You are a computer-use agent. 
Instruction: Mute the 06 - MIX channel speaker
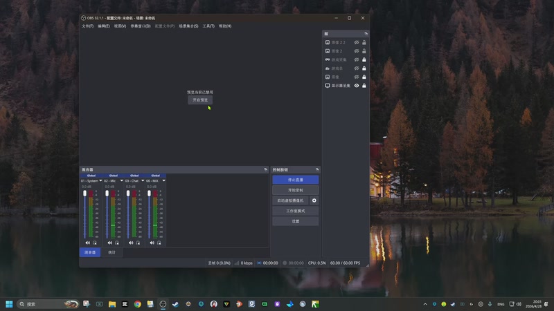152,243
